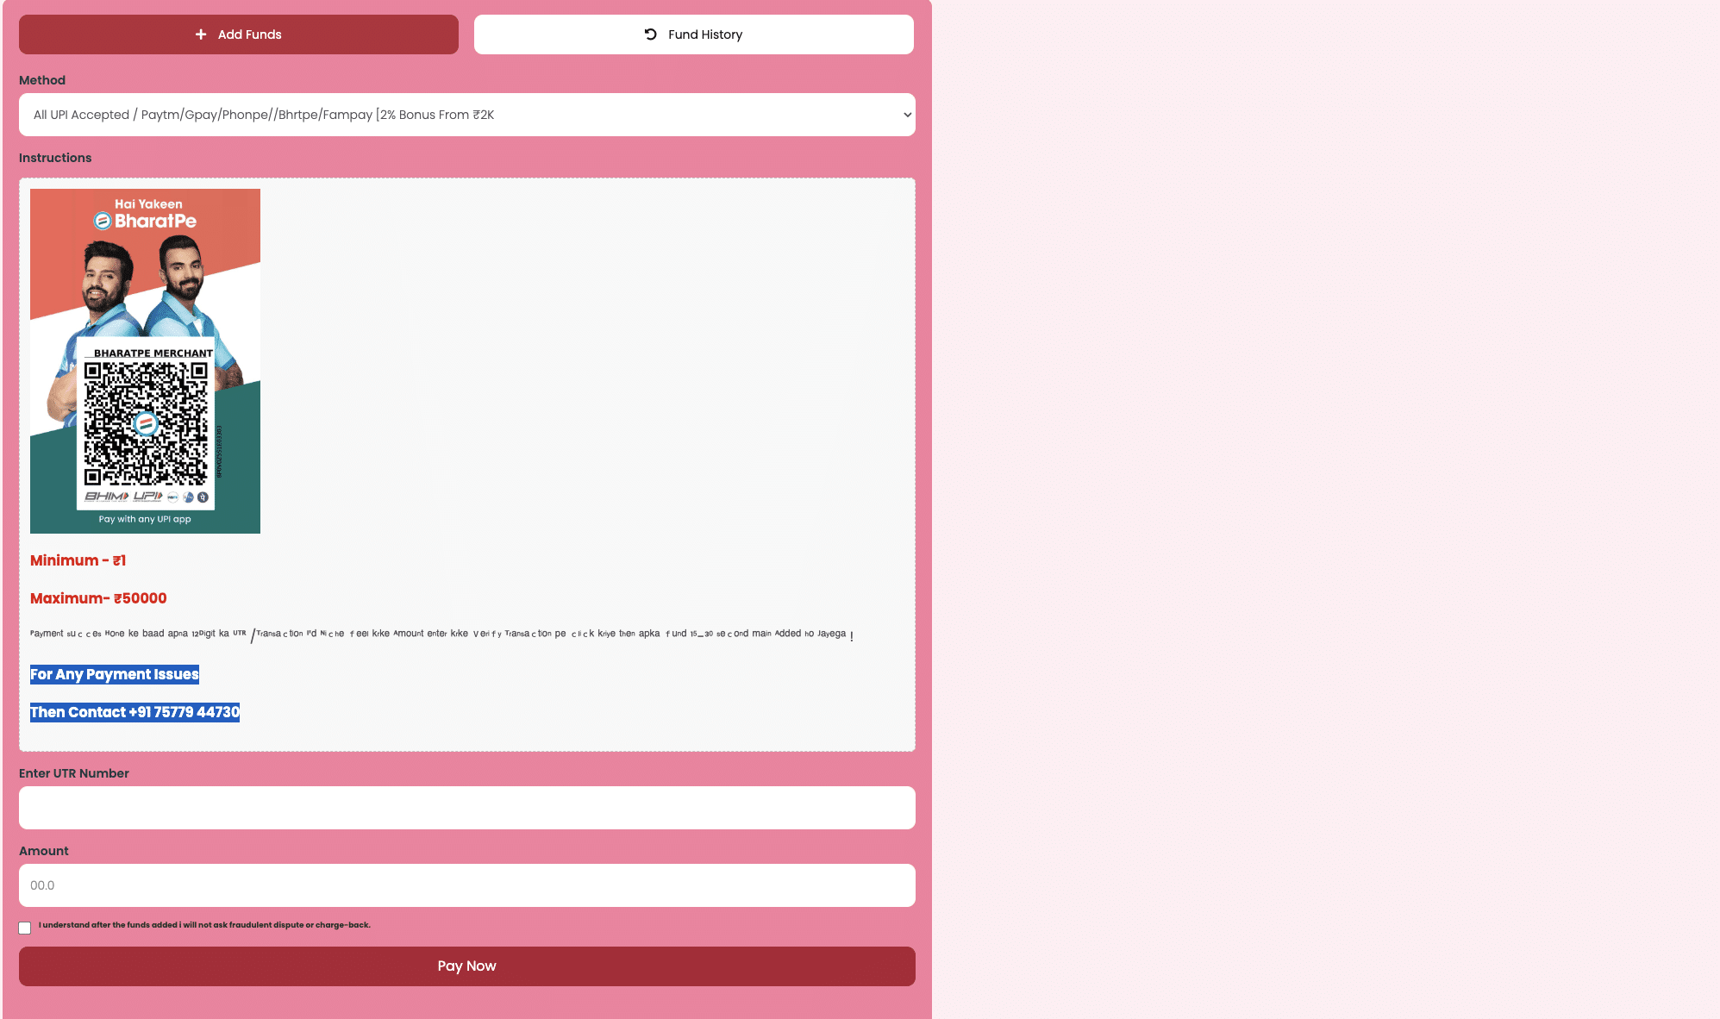
Task: Click the Enter UTR Number input field
Action: pyautogui.click(x=466, y=808)
